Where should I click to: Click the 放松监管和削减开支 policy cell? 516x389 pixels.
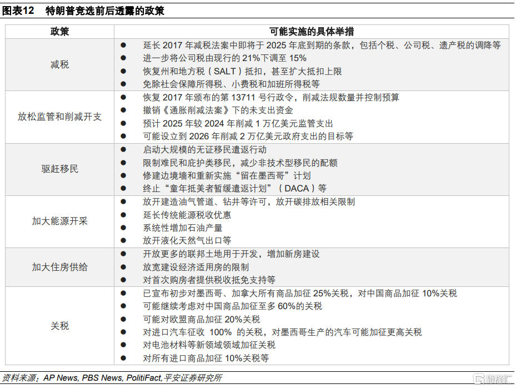(x=60, y=117)
